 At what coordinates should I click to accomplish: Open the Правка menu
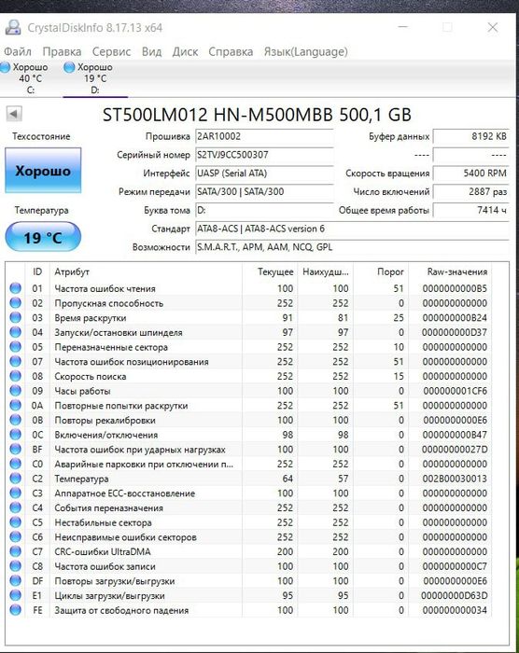[62, 51]
